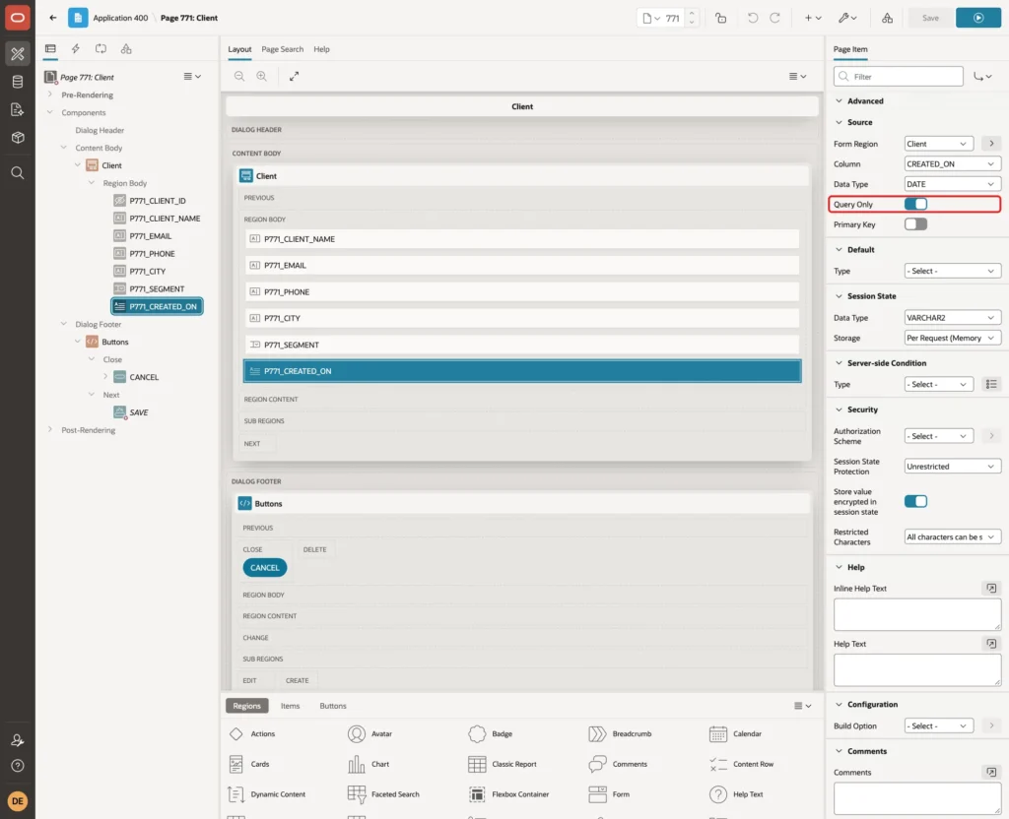Switch gallery to the Items tab
The image size is (1009, 819).
coord(291,706)
